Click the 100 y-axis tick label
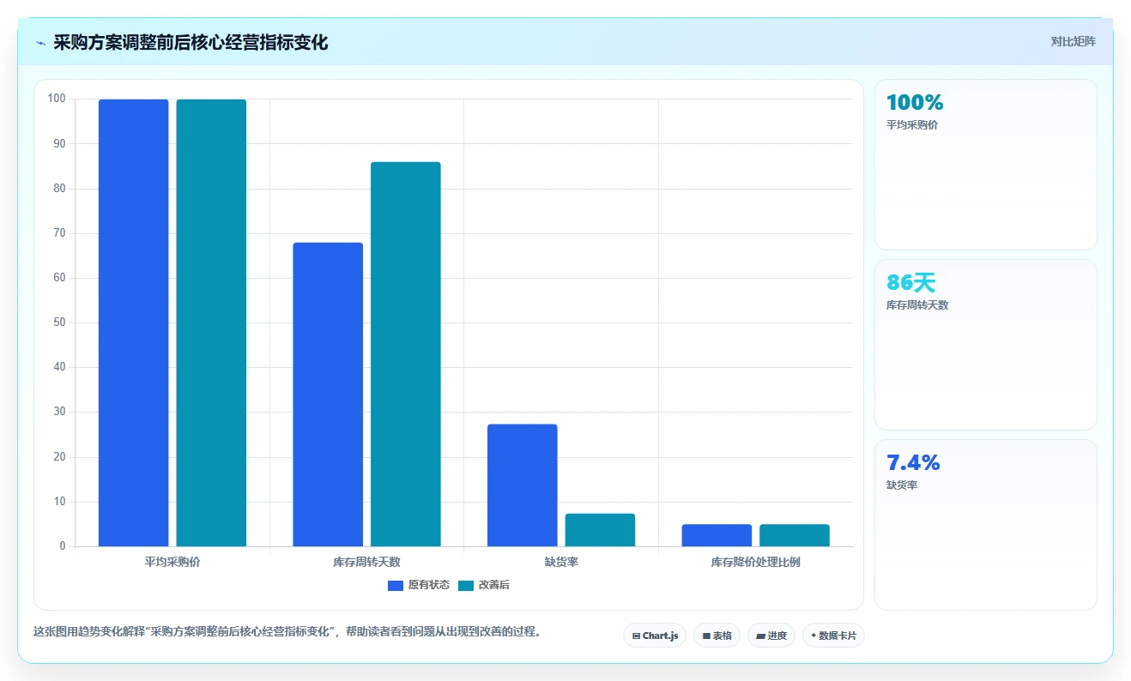 tap(57, 99)
